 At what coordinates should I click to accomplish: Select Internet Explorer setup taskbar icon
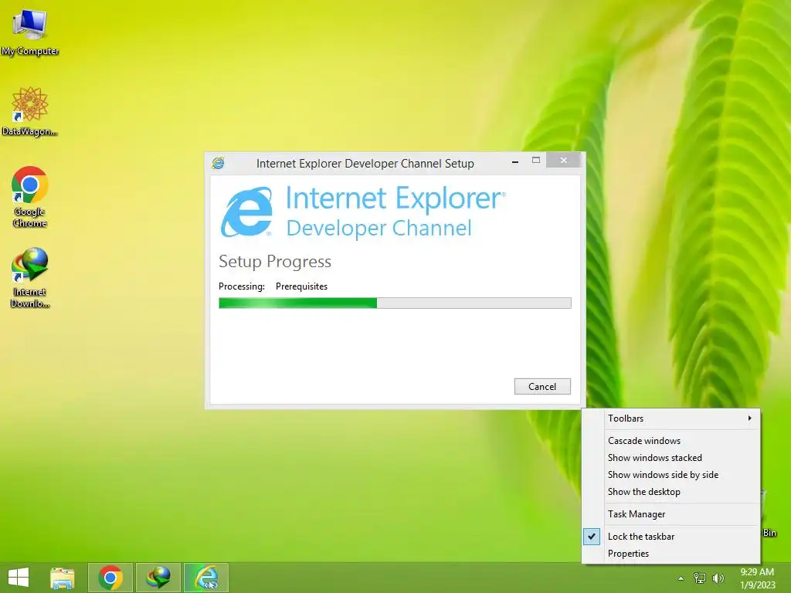pyautogui.click(x=205, y=578)
